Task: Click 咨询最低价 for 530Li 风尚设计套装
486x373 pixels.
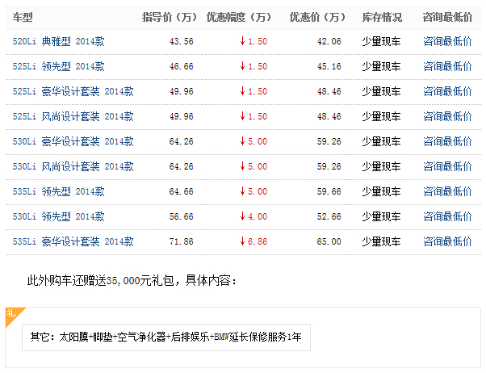Action: [x=447, y=166]
